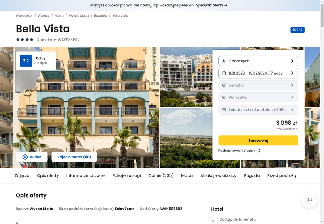The height and width of the screenshot is (224, 324).
Task: Click the calendar icon in date field
Action: click(x=224, y=73)
